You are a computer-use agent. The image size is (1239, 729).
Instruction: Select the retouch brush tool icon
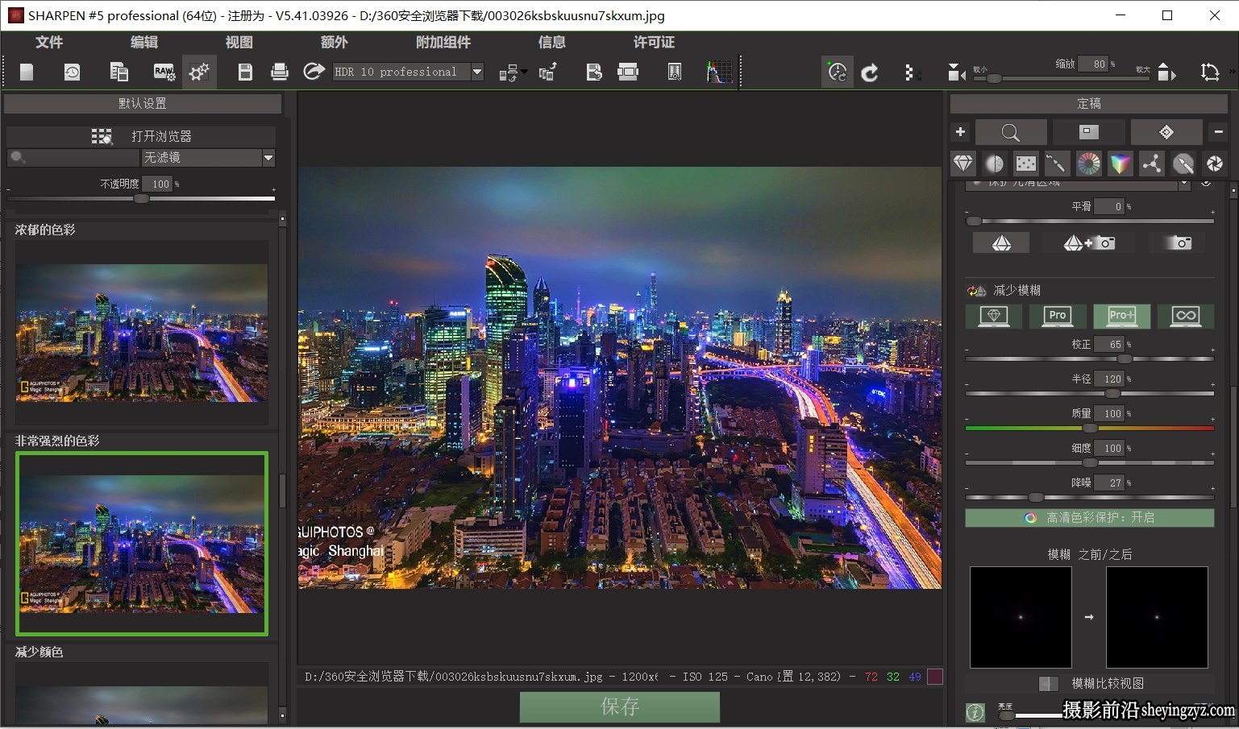coord(1057,164)
